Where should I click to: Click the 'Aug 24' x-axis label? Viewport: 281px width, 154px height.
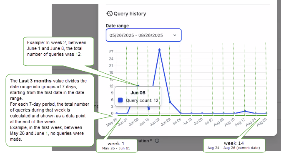coord(251,122)
